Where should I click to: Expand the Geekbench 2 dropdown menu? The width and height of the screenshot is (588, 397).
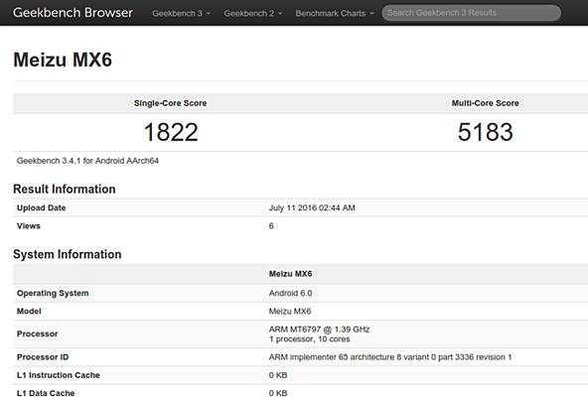[252, 13]
